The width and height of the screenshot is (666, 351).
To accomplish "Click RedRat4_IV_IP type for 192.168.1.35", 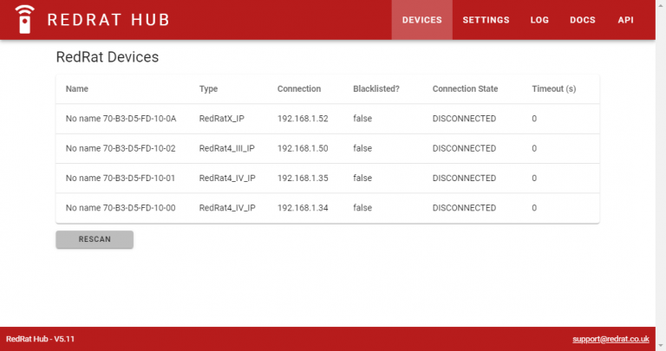I will (227, 179).
